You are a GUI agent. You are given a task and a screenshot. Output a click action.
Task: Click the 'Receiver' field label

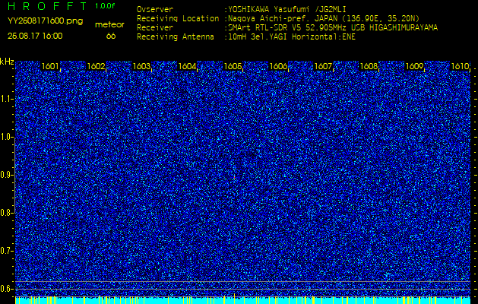point(154,28)
